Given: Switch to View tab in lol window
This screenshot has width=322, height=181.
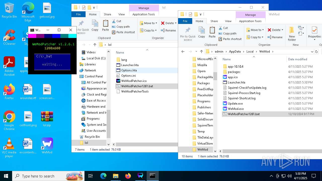Looking at the screenshot, I should coord(122,14).
